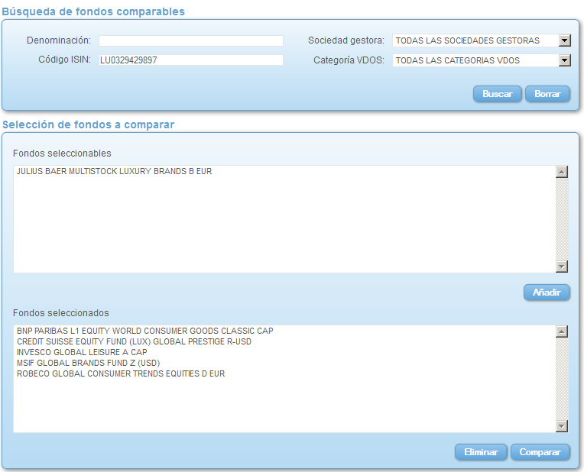
Task: Select JULIUS BAER MULTISTOCK LUXURY BRANDS B EUR
Action: pyautogui.click(x=115, y=171)
